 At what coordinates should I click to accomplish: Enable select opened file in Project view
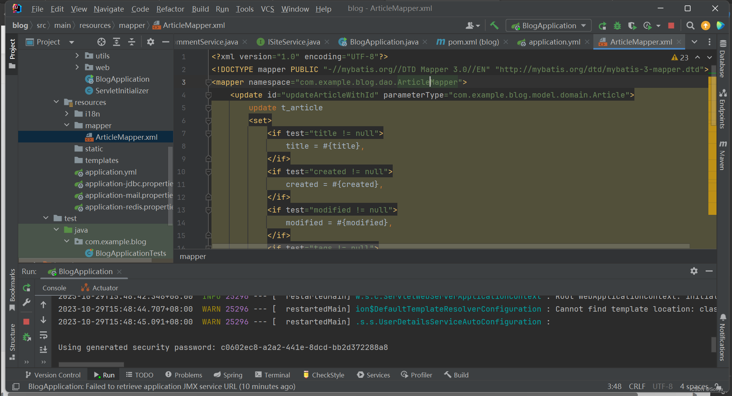pyautogui.click(x=101, y=42)
